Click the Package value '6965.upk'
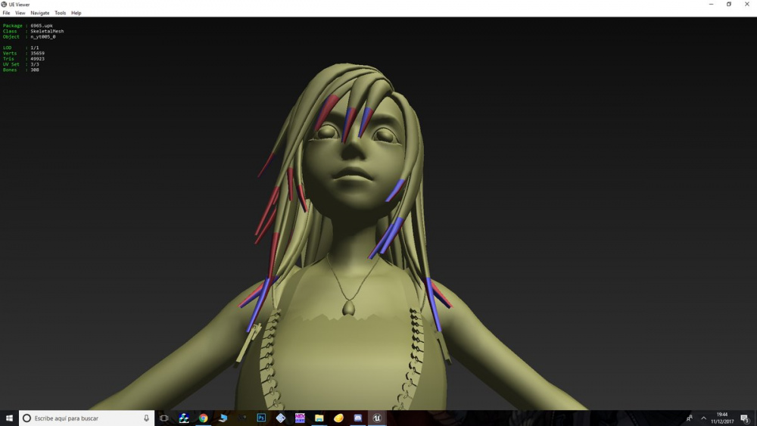 pos(42,26)
